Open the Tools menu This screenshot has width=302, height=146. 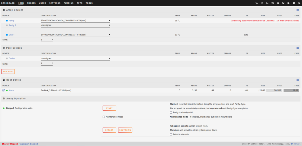(x=89, y=3)
